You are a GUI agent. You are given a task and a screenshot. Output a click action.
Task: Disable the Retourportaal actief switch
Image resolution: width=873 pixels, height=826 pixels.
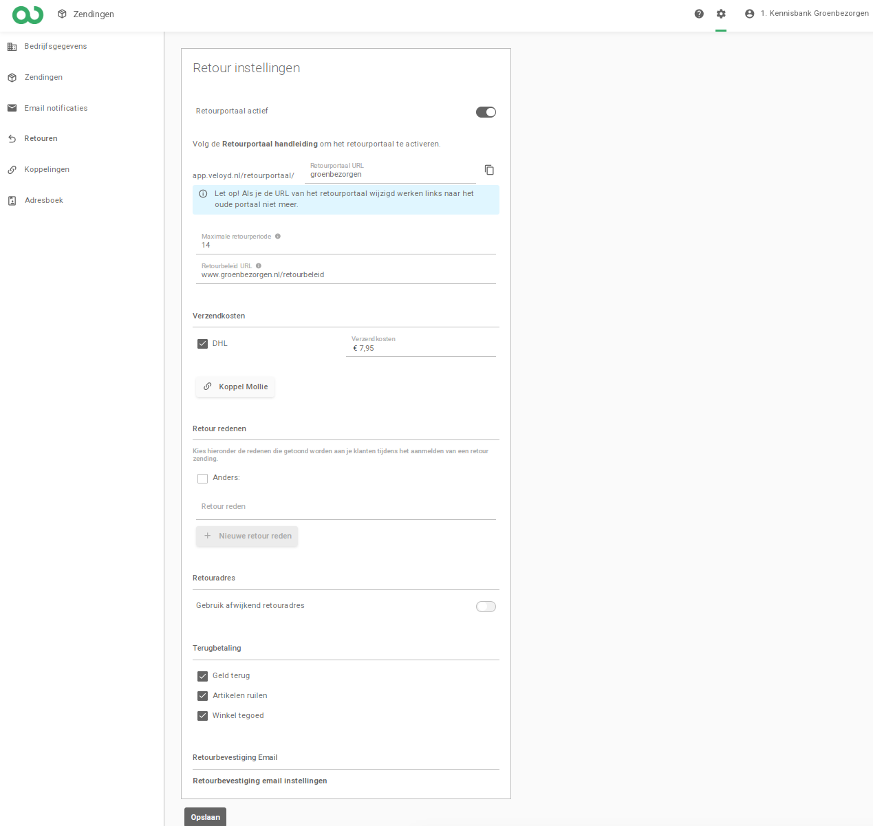486,112
